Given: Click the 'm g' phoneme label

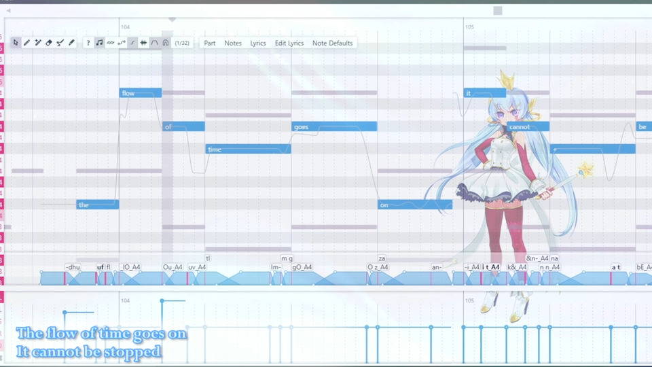Looking at the screenshot, I should point(287,258).
